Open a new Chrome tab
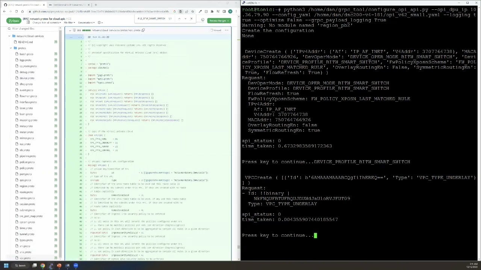Screen dimensions: 481x270 95,5
